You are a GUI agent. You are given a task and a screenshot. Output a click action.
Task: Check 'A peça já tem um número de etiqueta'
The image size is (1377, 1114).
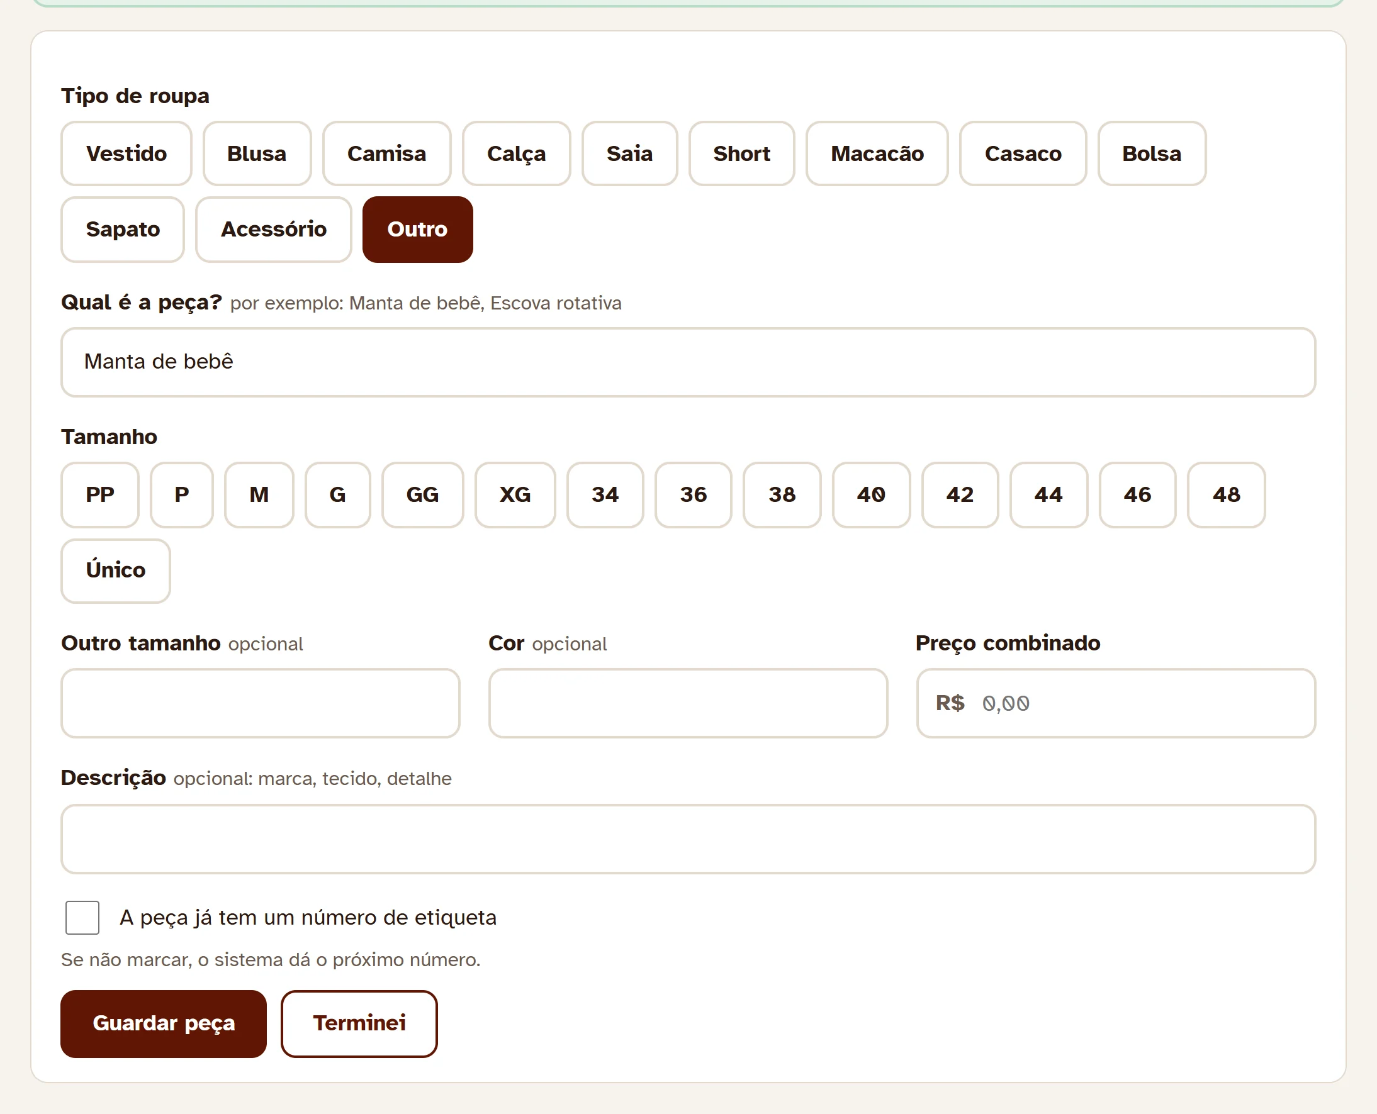[x=82, y=918]
